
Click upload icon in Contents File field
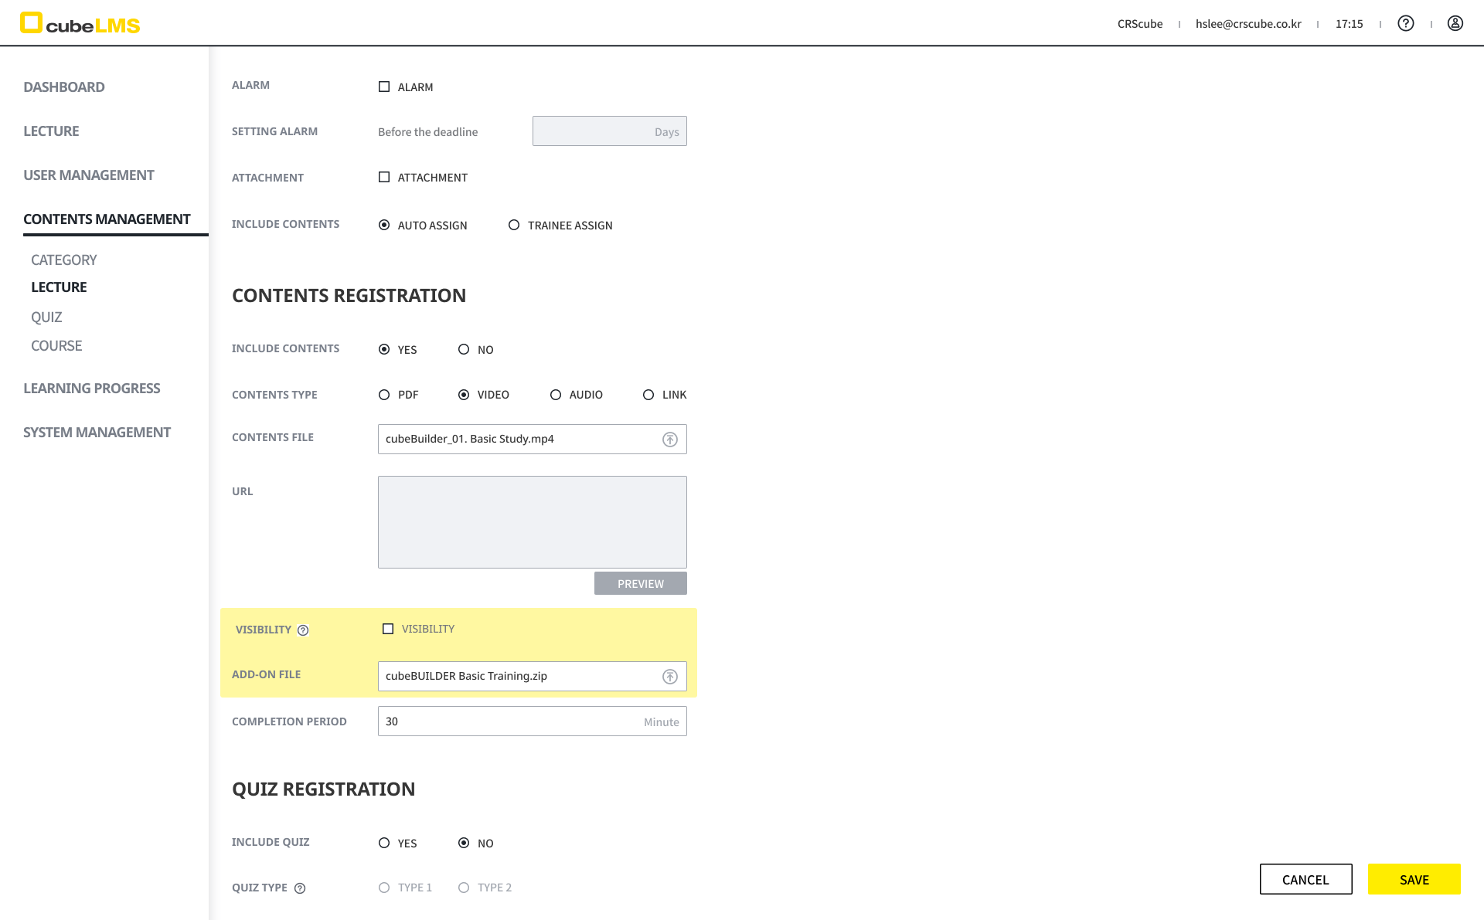pyautogui.click(x=669, y=440)
